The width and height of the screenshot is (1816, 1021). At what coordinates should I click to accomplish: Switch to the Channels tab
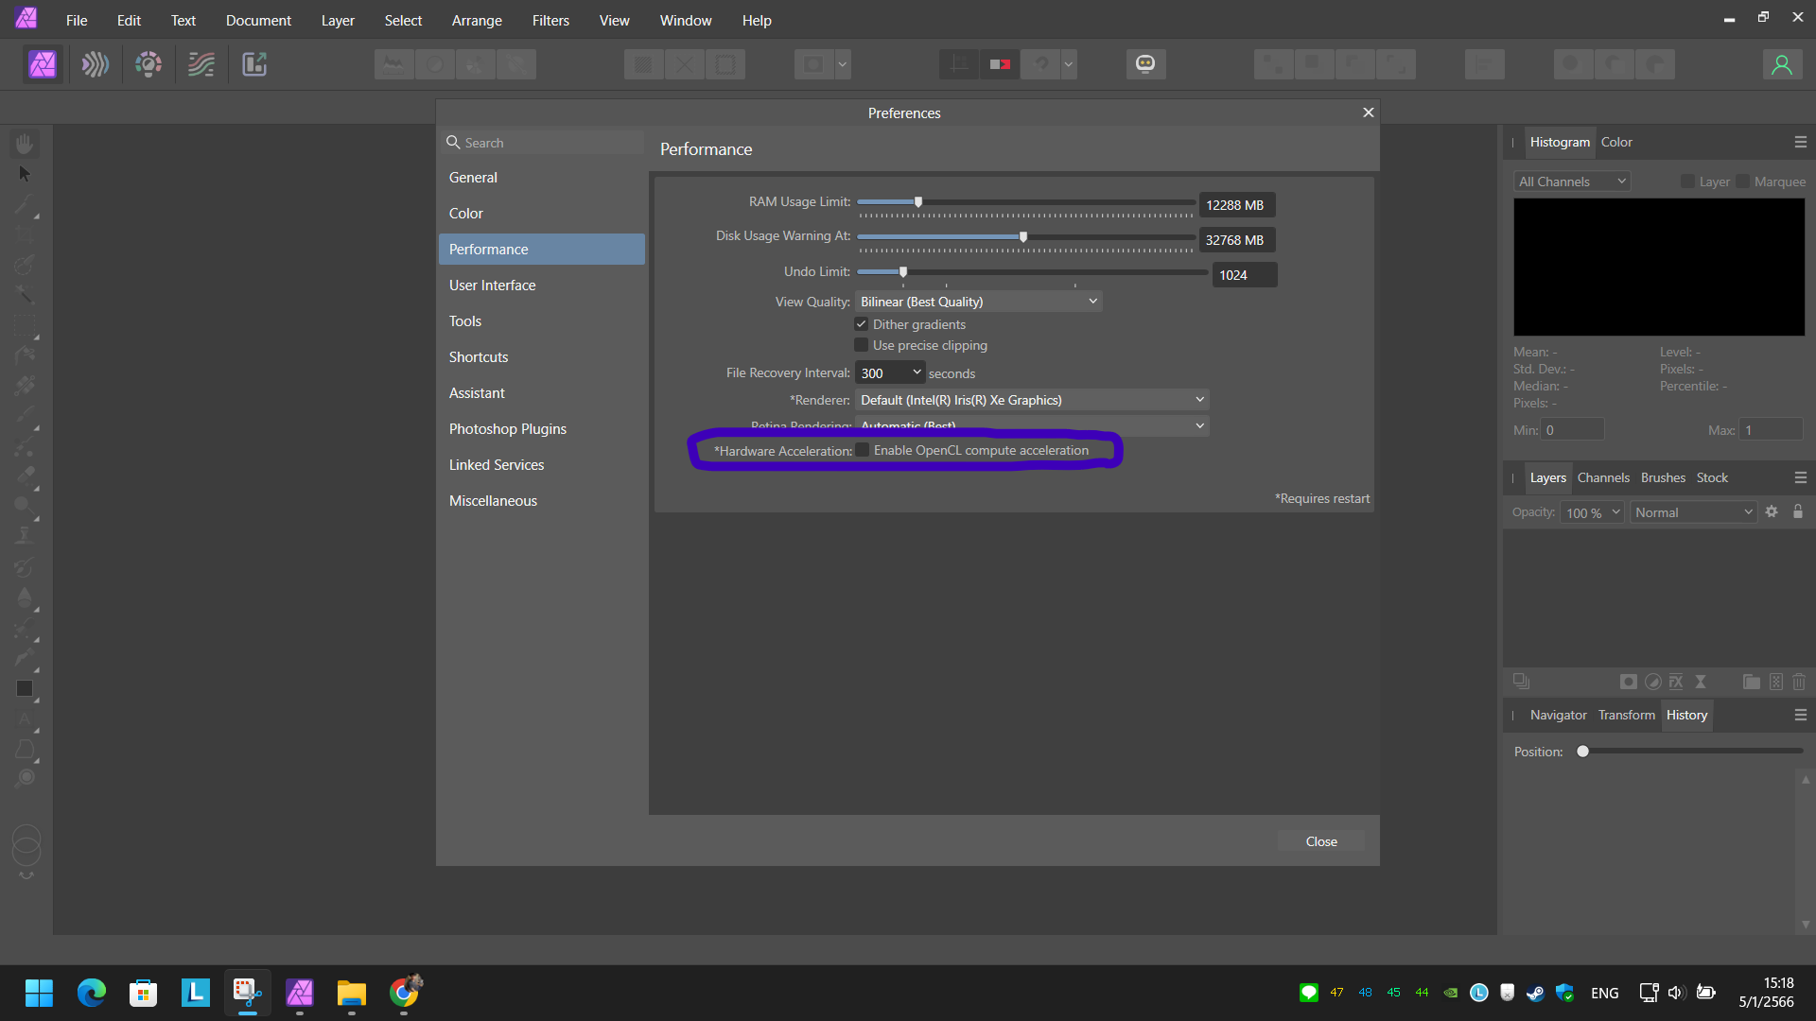click(1603, 477)
